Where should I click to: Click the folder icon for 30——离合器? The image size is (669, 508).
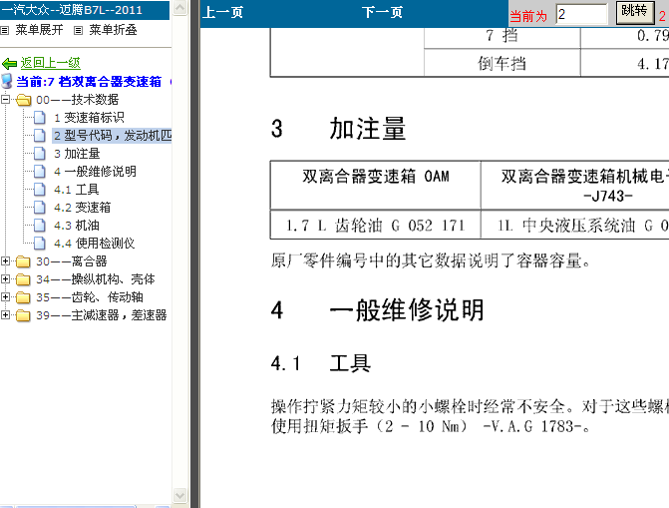[23, 261]
